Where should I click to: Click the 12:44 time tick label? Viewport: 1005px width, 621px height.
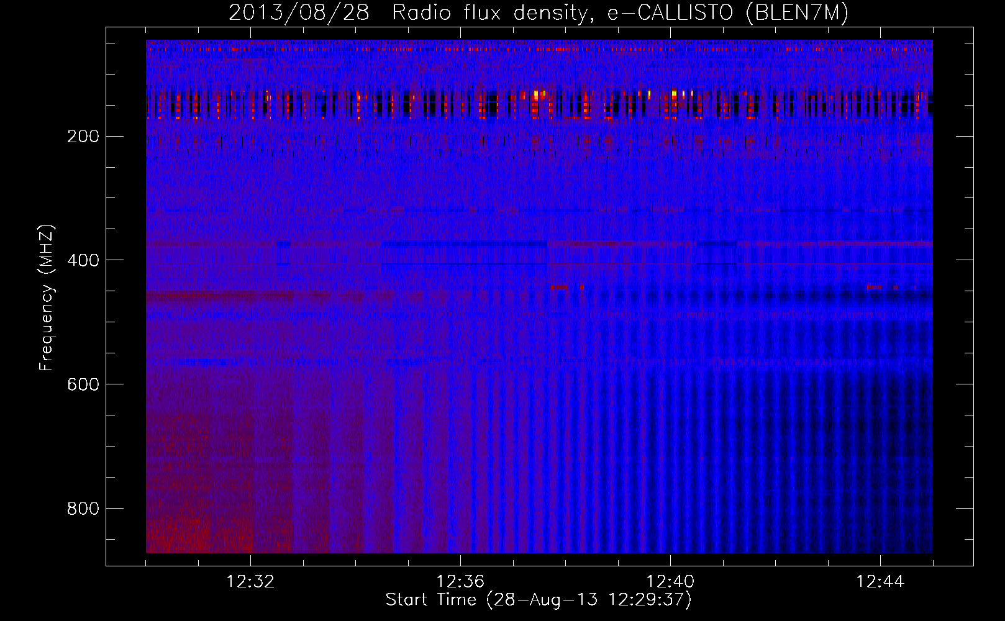point(880,582)
